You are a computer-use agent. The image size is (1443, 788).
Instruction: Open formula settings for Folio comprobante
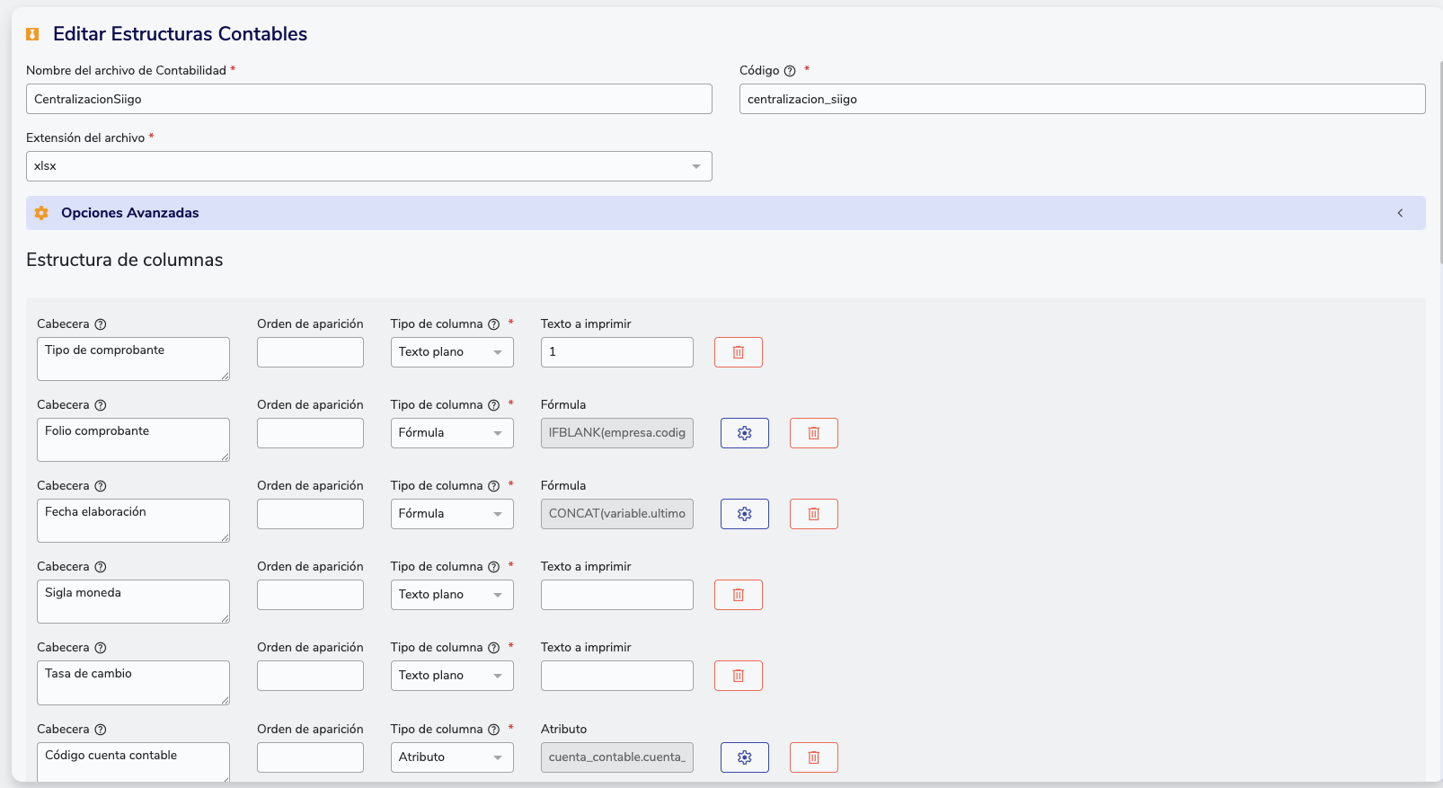(x=744, y=433)
